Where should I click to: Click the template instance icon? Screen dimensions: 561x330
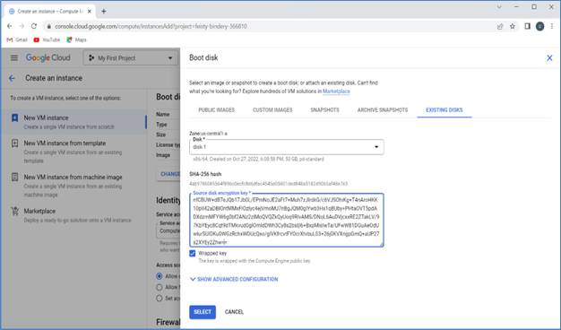point(14,143)
